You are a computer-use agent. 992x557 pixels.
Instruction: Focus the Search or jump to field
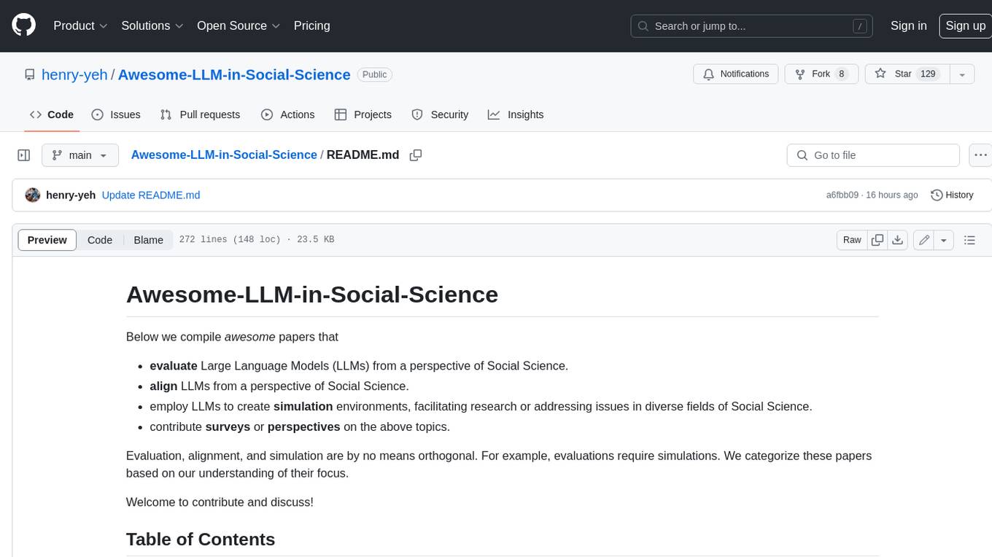point(753,26)
